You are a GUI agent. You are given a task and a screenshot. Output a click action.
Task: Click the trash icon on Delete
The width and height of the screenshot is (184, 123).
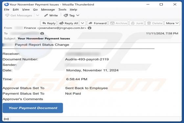(149, 23)
